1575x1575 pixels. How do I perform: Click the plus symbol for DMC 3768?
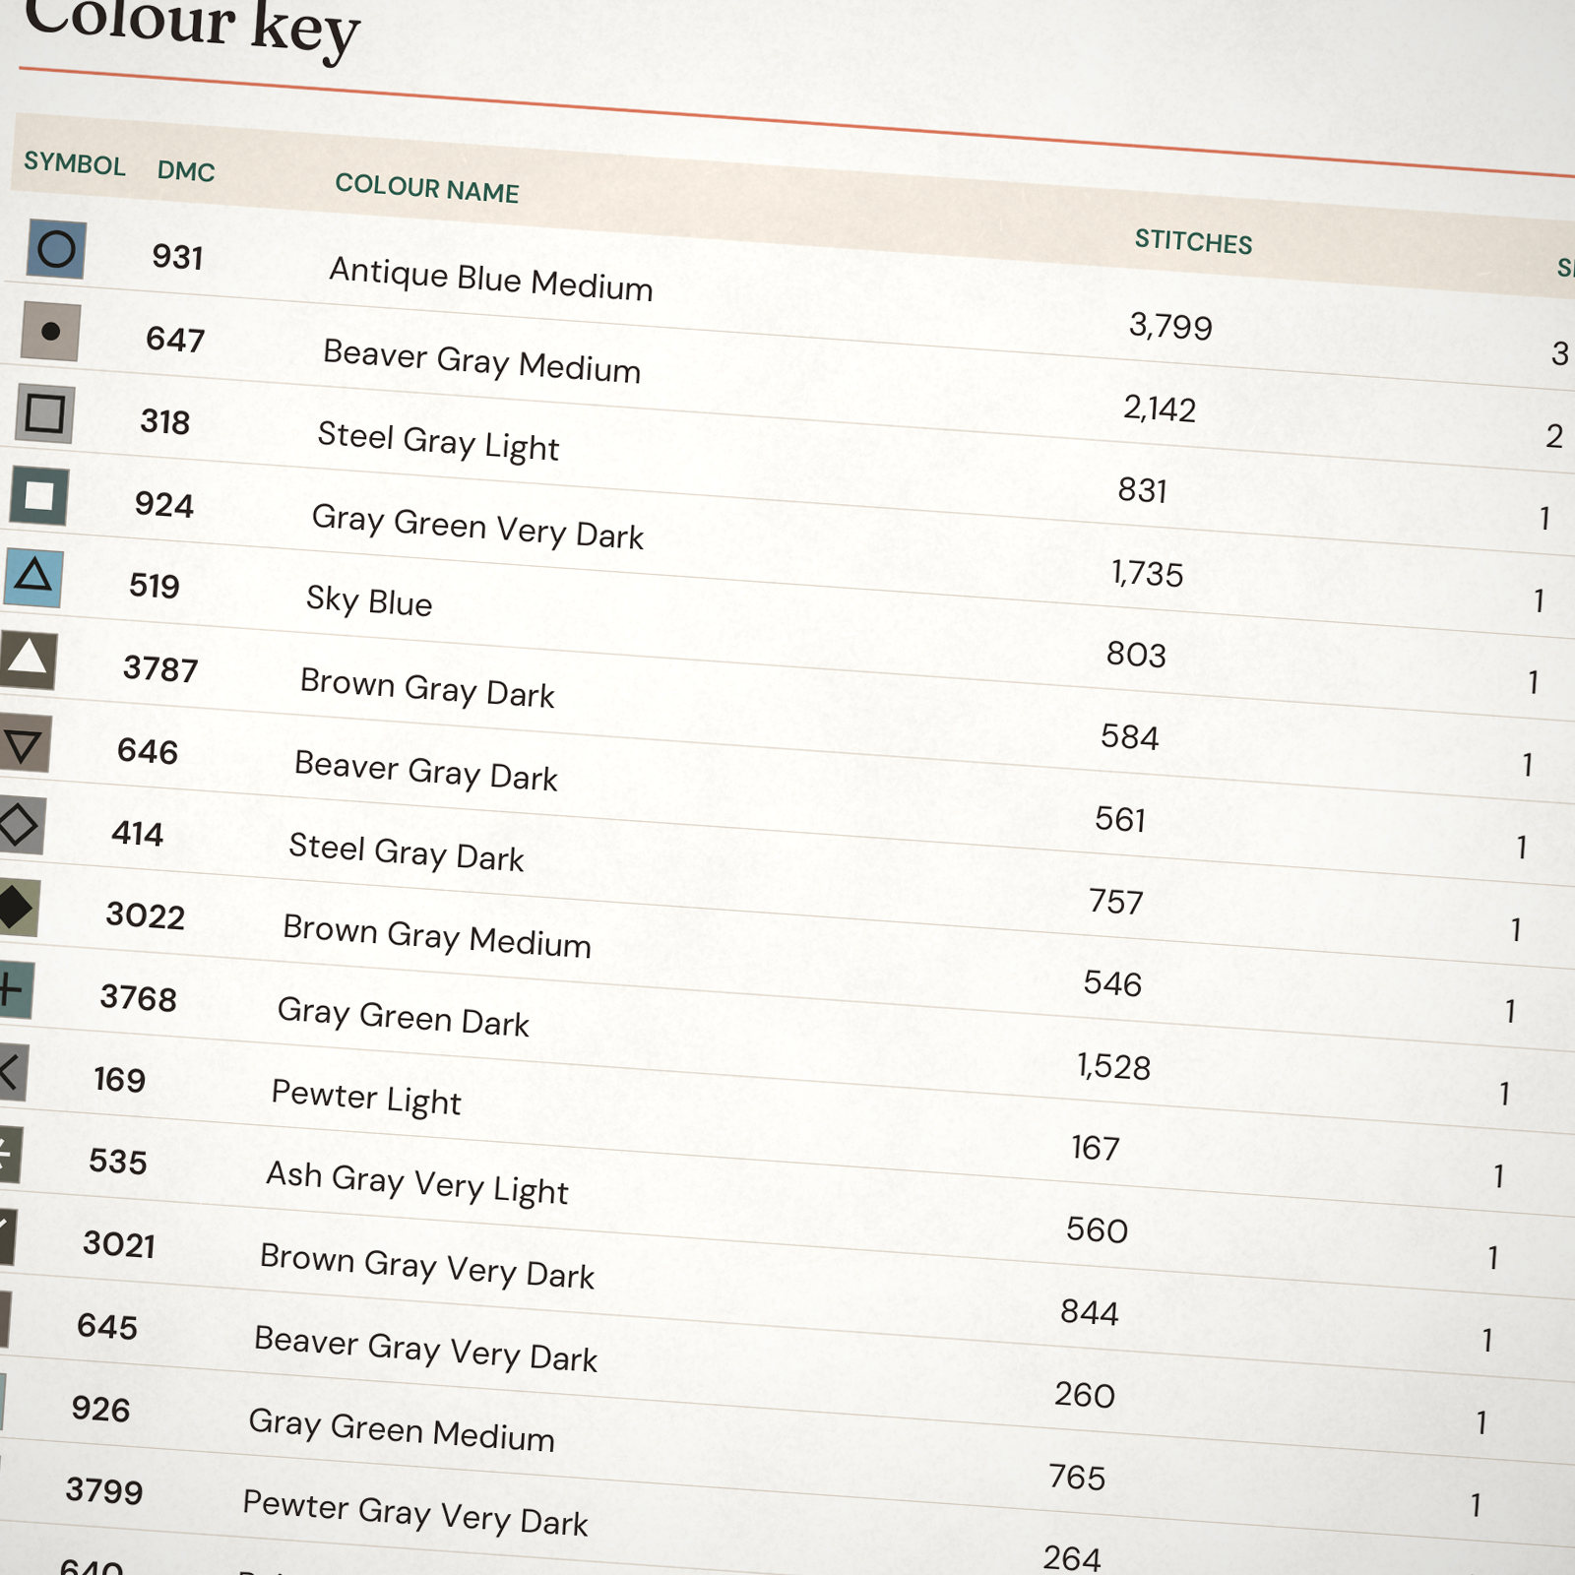point(15,989)
